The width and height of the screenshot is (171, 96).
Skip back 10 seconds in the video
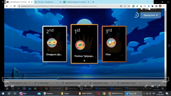click(x=79, y=86)
